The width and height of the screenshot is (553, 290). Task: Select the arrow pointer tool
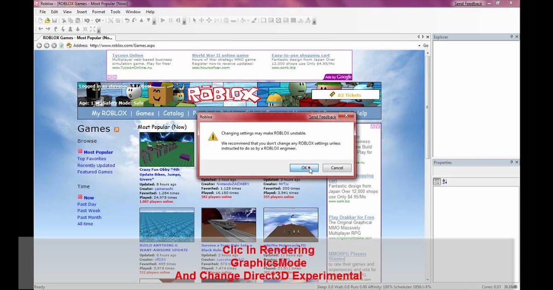[x=194, y=20]
